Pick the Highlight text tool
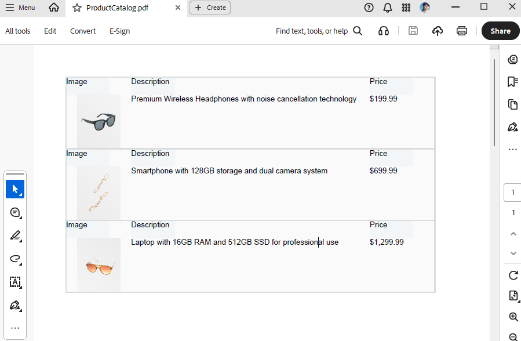The height and width of the screenshot is (341, 521). click(15, 236)
